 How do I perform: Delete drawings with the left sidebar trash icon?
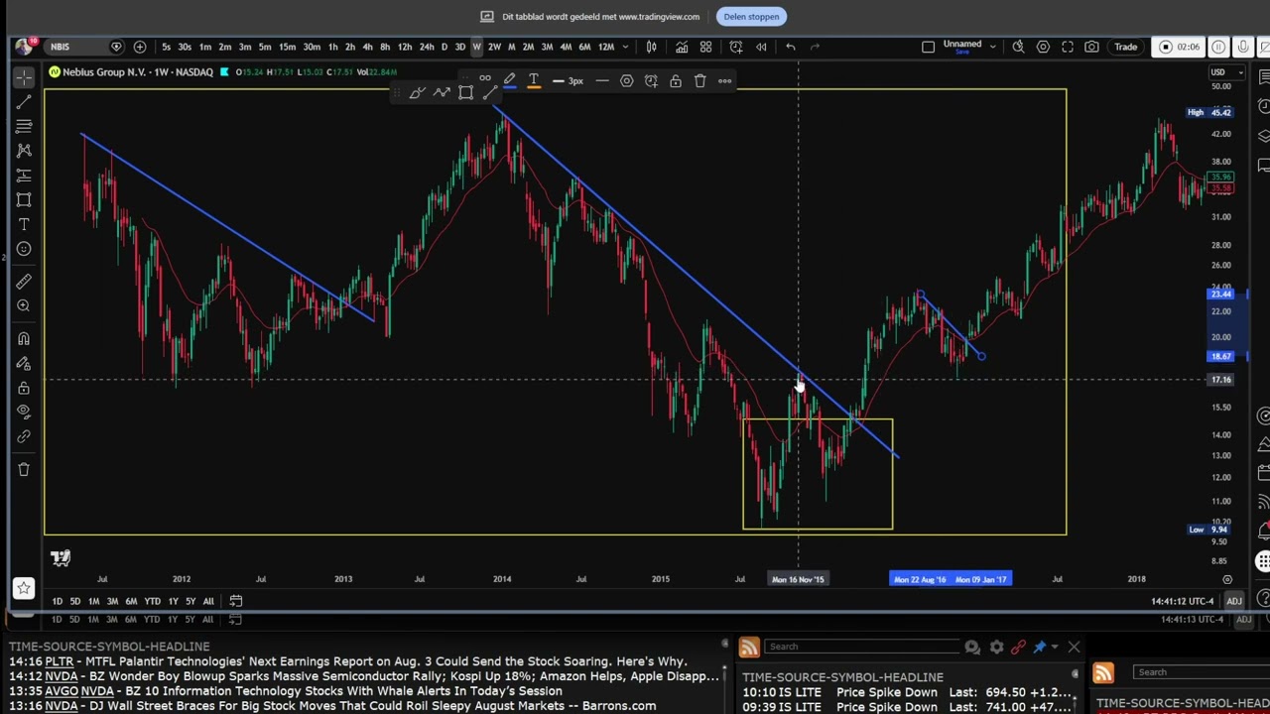point(24,469)
